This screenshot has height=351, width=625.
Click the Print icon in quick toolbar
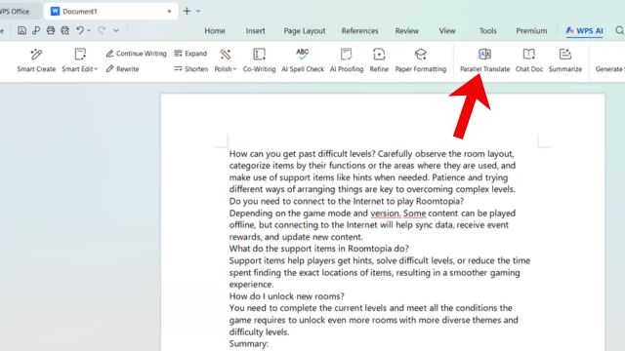[x=51, y=30]
